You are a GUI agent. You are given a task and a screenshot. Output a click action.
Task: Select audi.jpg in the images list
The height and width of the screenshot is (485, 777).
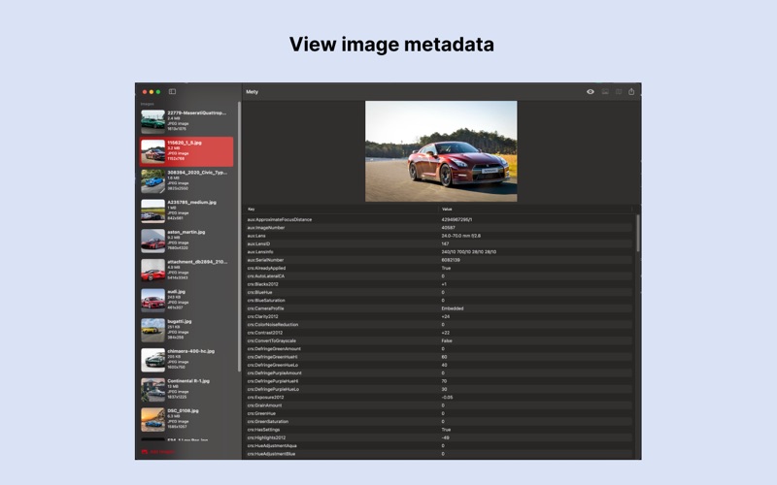[x=186, y=301]
